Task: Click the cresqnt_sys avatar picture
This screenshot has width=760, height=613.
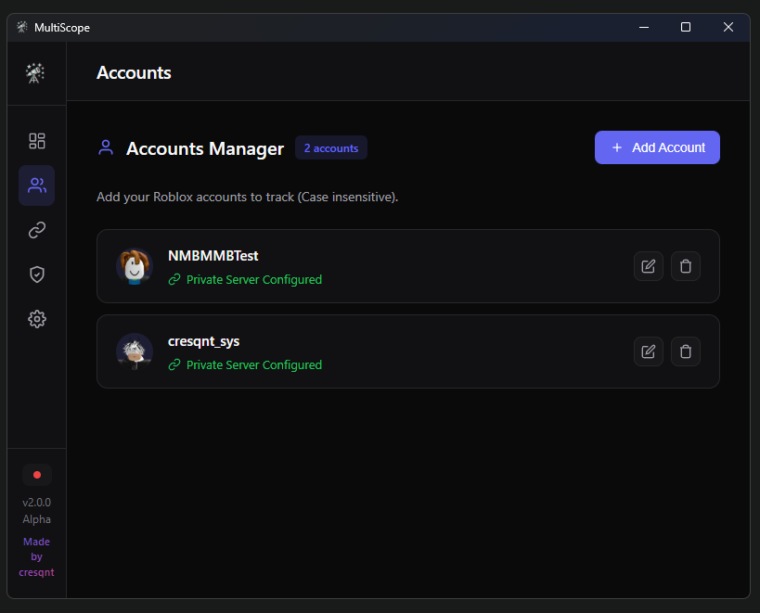Action: pyautogui.click(x=134, y=351)
